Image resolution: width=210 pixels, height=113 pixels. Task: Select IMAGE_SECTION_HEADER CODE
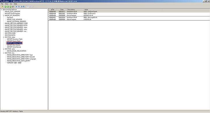click(16, 23)
